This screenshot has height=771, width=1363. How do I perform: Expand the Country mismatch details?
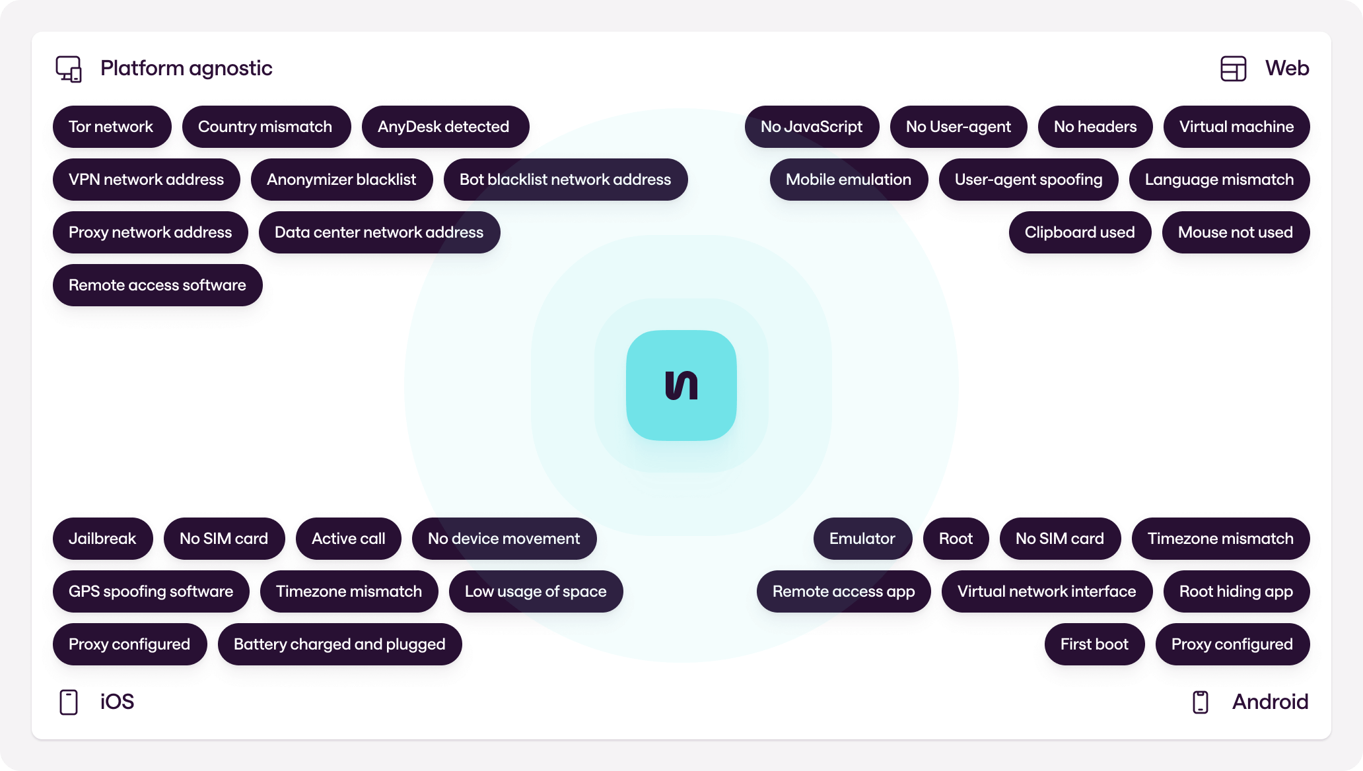(x=265, y=126)
